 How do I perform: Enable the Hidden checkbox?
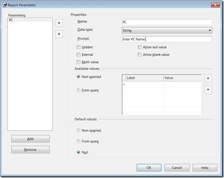click(78, 47)
